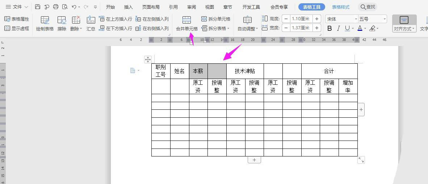
Task: Click the 增加率 table cell
Action: pos(348,86)
